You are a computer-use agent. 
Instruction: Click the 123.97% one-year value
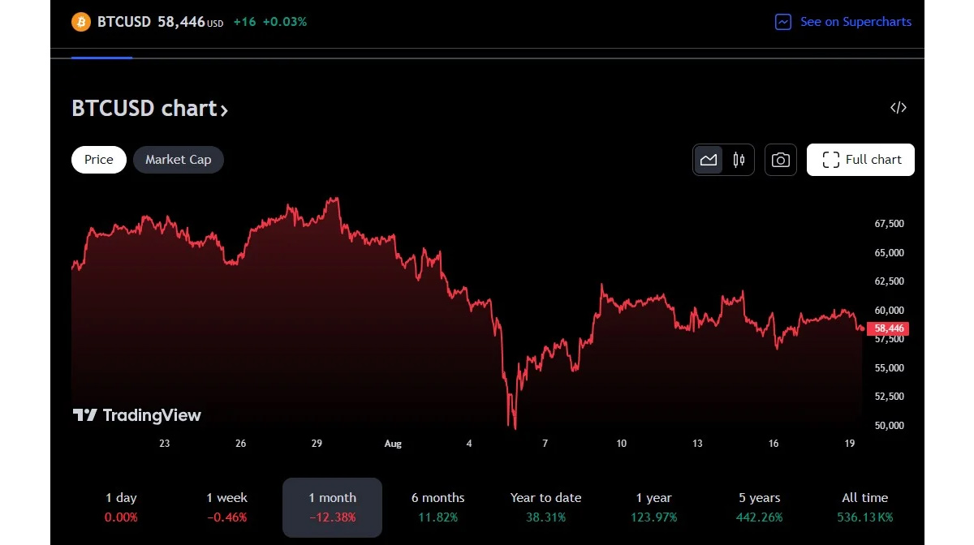[653, 517]
